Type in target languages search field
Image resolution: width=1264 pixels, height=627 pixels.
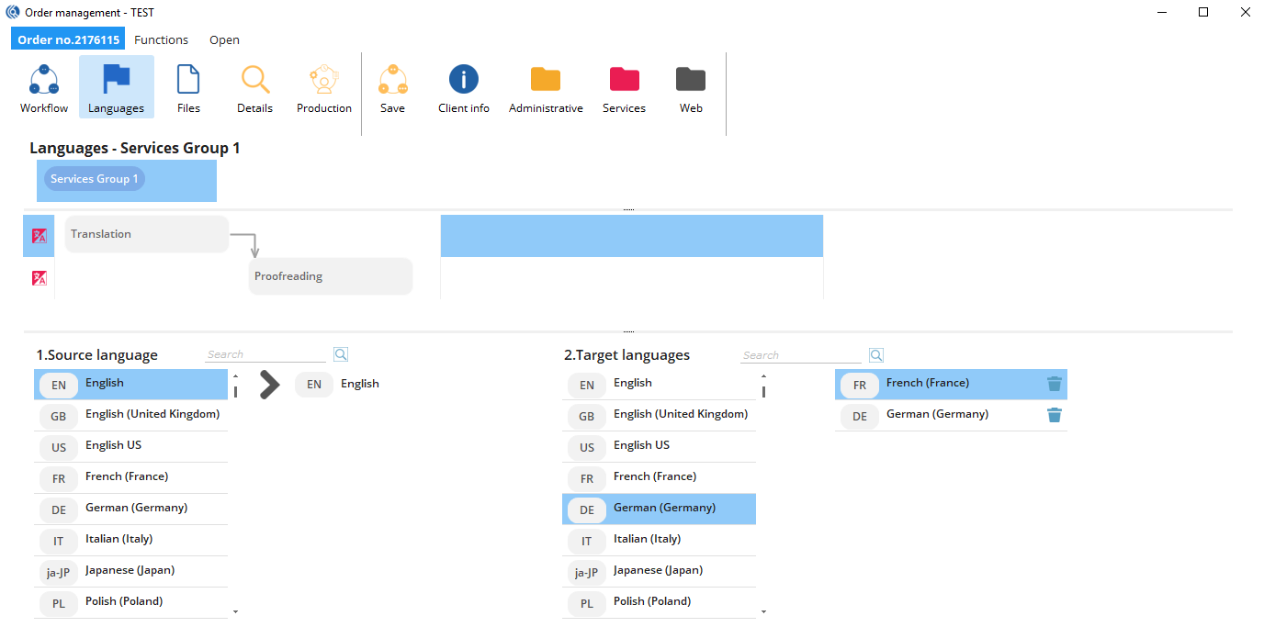coord(800,355)
